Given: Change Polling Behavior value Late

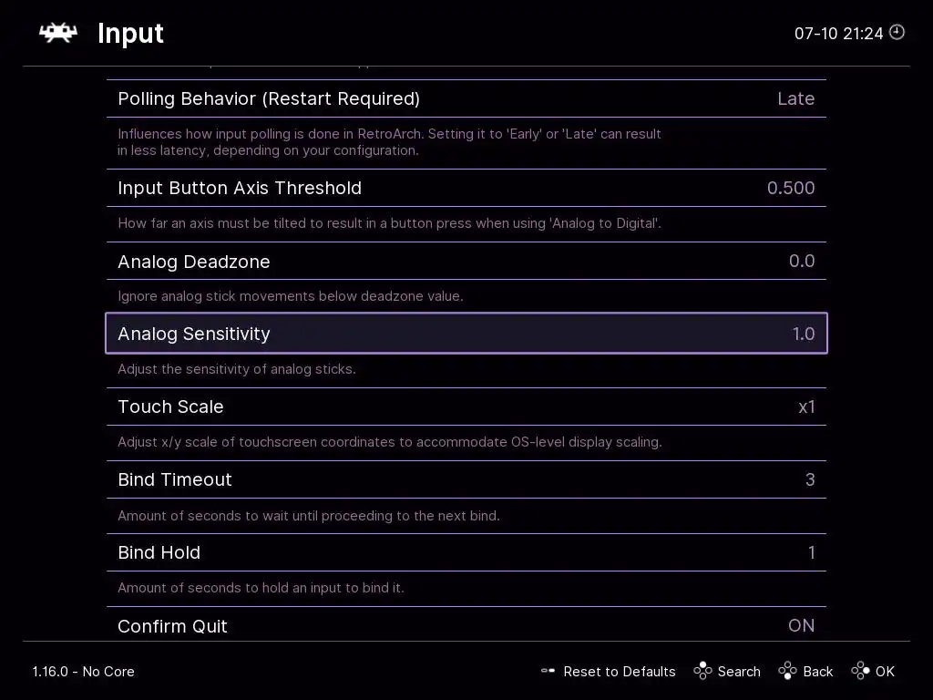Looking at the screenshot, I should click(x=795, y=98).
